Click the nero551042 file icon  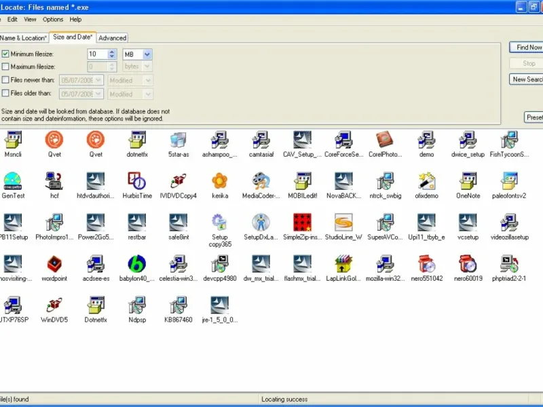[426, 264]
